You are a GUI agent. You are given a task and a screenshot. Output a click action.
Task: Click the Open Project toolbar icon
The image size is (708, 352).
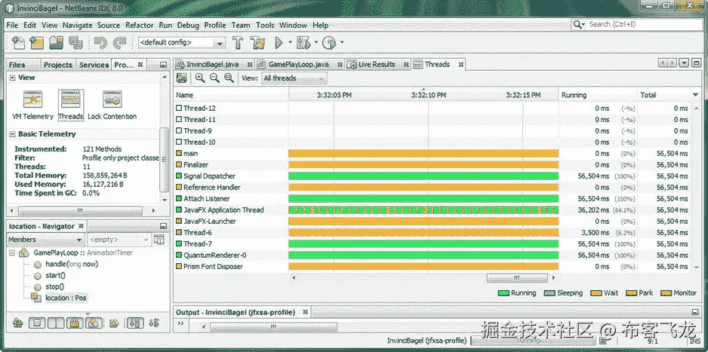(57, 43)
